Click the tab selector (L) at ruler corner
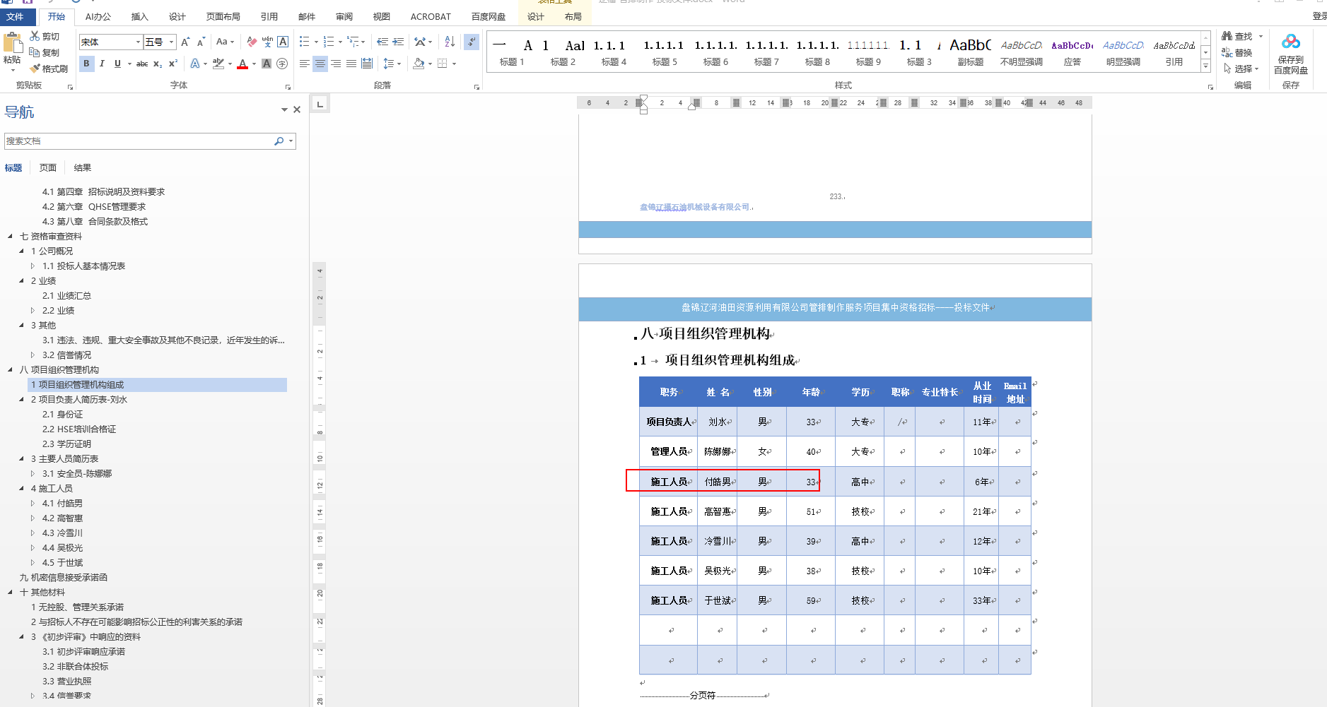1327x707 pixels. click(320, 105)
